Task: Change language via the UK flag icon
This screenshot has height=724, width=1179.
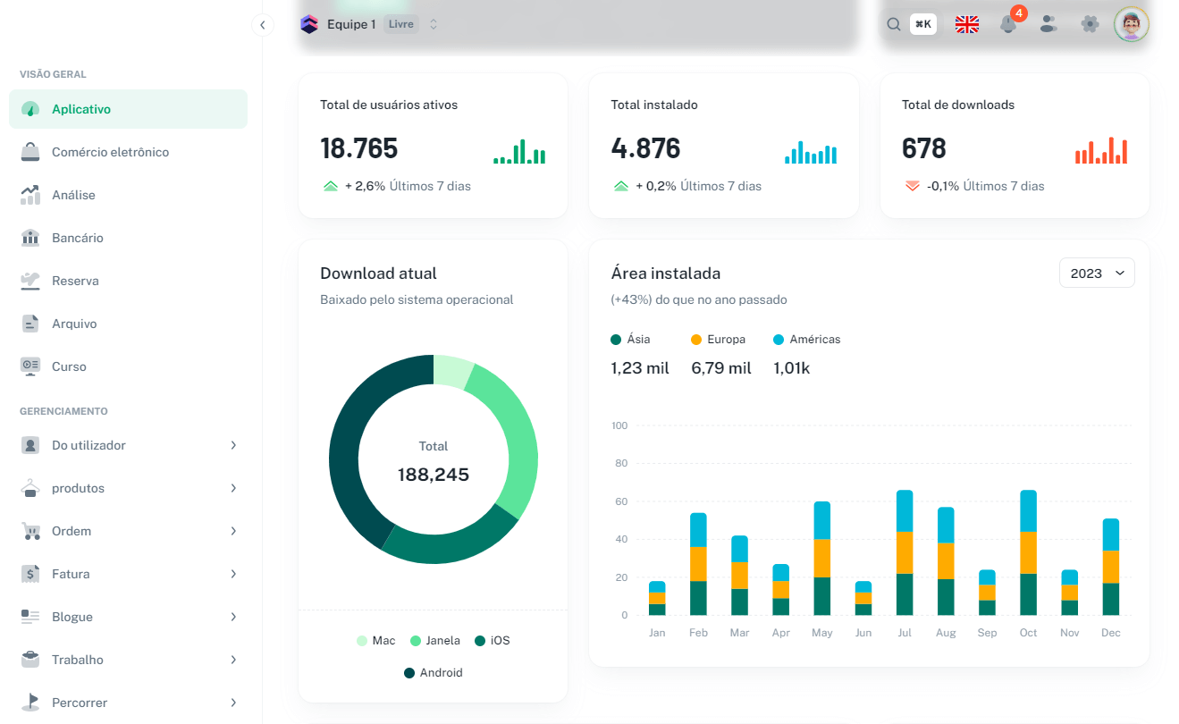Action: pyautogui.click(x=967, y=24)
